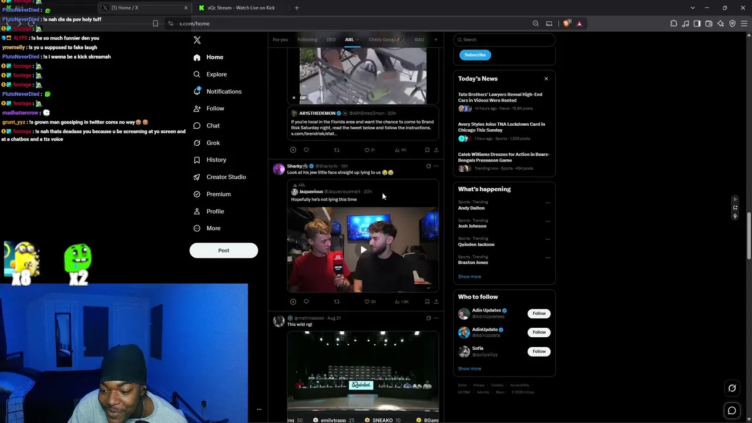Repost the Sharky post

(x=337, y=302)
